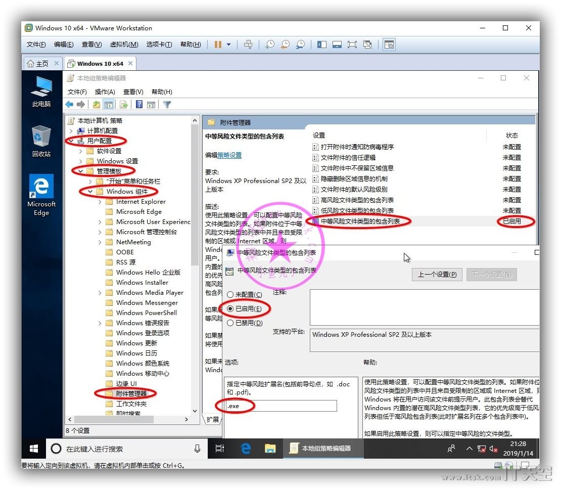This screenshot has width=561, height=490.
Task: Open the VMware power options dropdown arrow
Action: point(228,44)
